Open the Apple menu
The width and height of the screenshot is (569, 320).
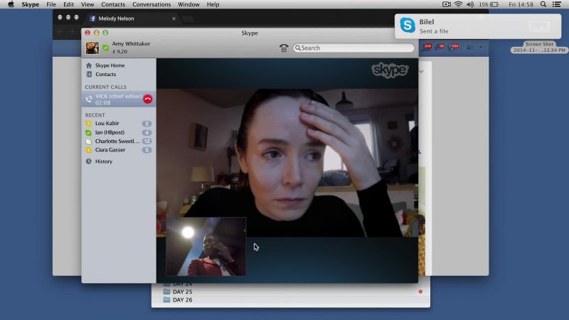pos(11,4)
